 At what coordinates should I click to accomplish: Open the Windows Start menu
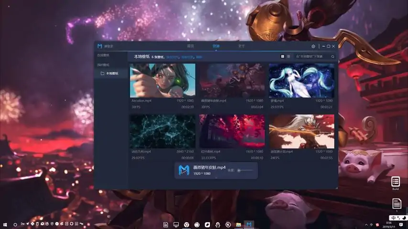click(5, 224)
